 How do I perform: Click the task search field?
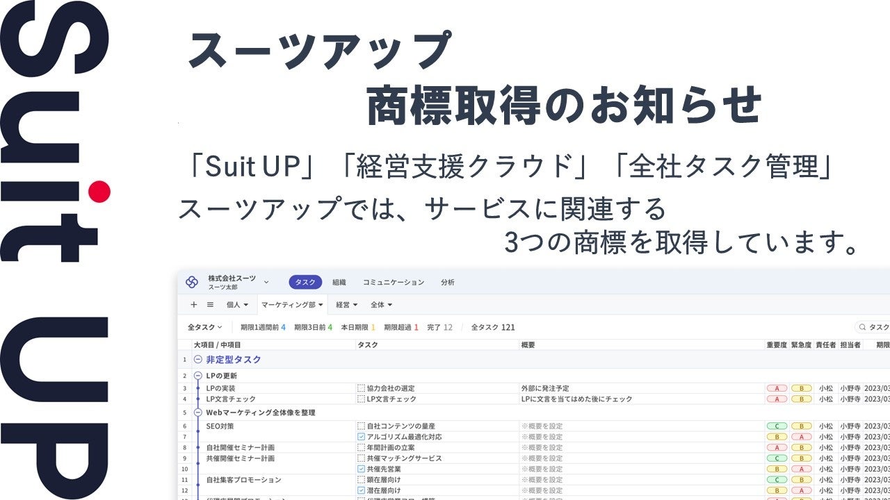pos(873,327)
